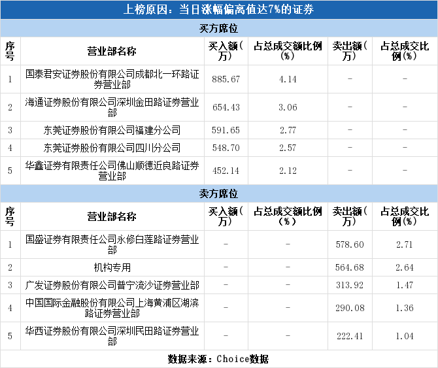The height and width of the screenshot is (368, 438).
Task: Select buy amount 548.70
Action: tap(226, 148)
